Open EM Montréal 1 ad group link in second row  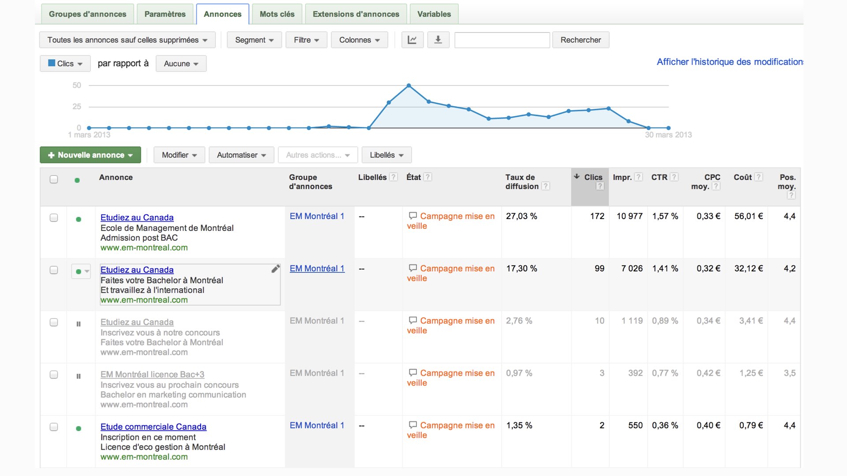point(317,268)
